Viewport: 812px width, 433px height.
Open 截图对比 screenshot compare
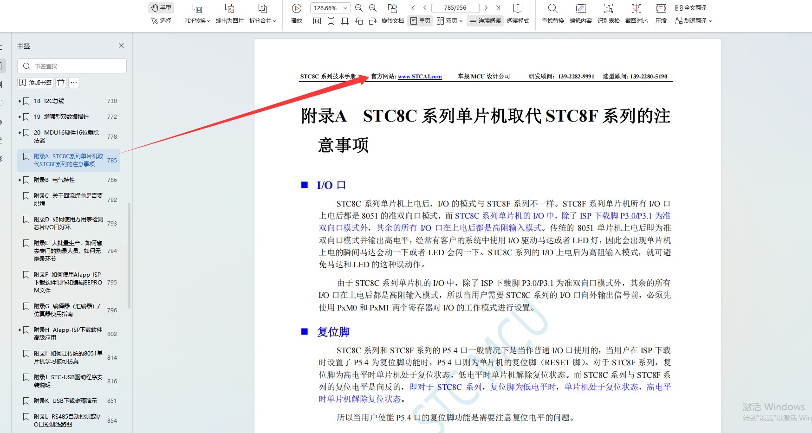click(636, 14)
